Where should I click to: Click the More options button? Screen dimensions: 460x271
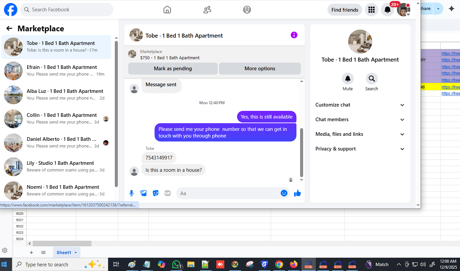click(x=260, y=69)
